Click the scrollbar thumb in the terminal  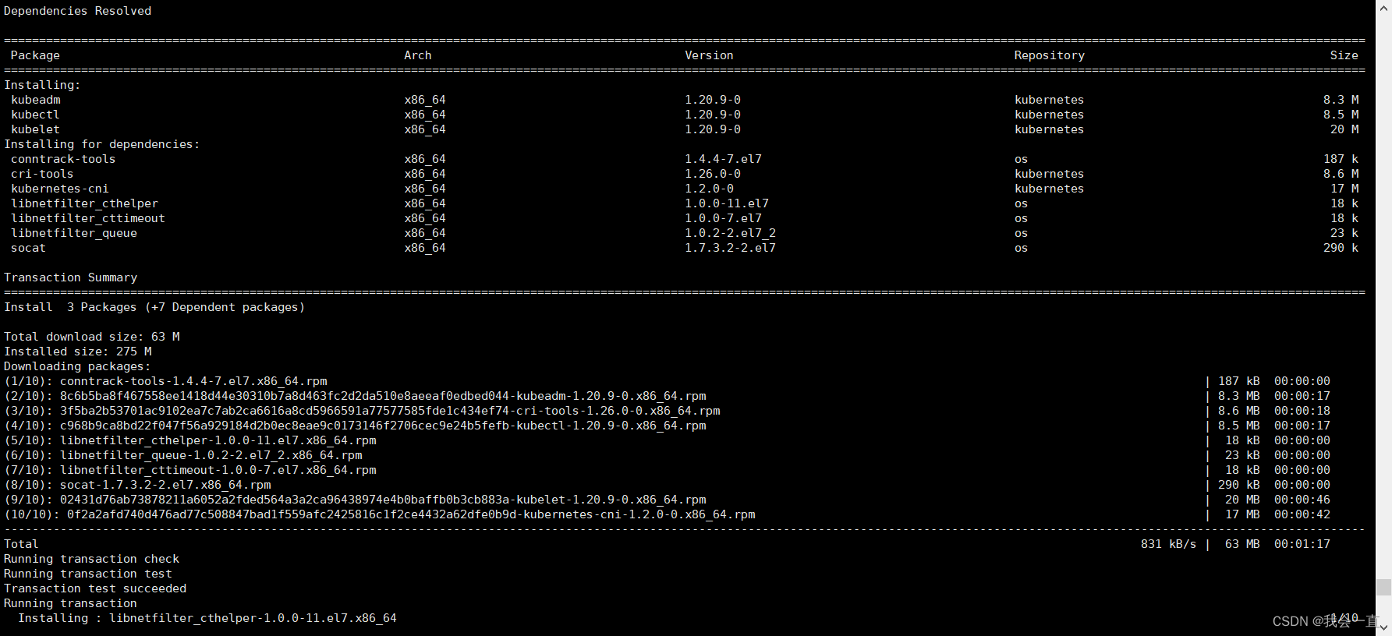(1383, 587)
